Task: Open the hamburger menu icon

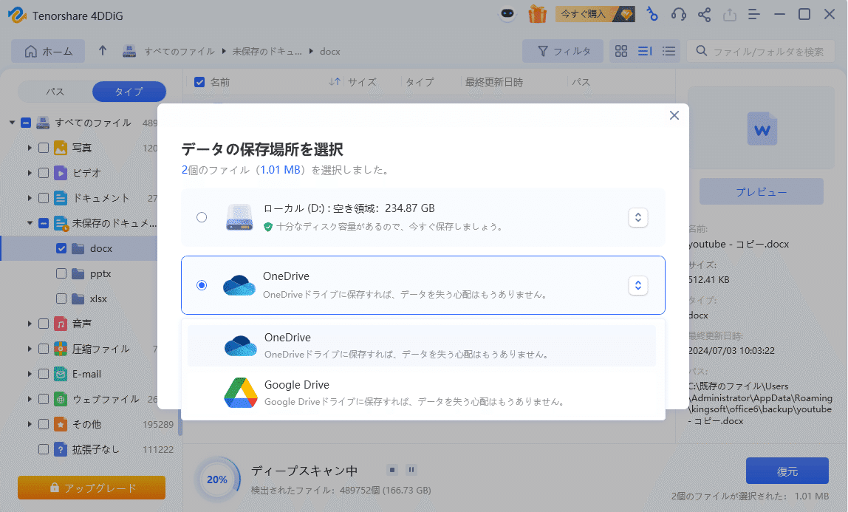Action: point(754,15)
